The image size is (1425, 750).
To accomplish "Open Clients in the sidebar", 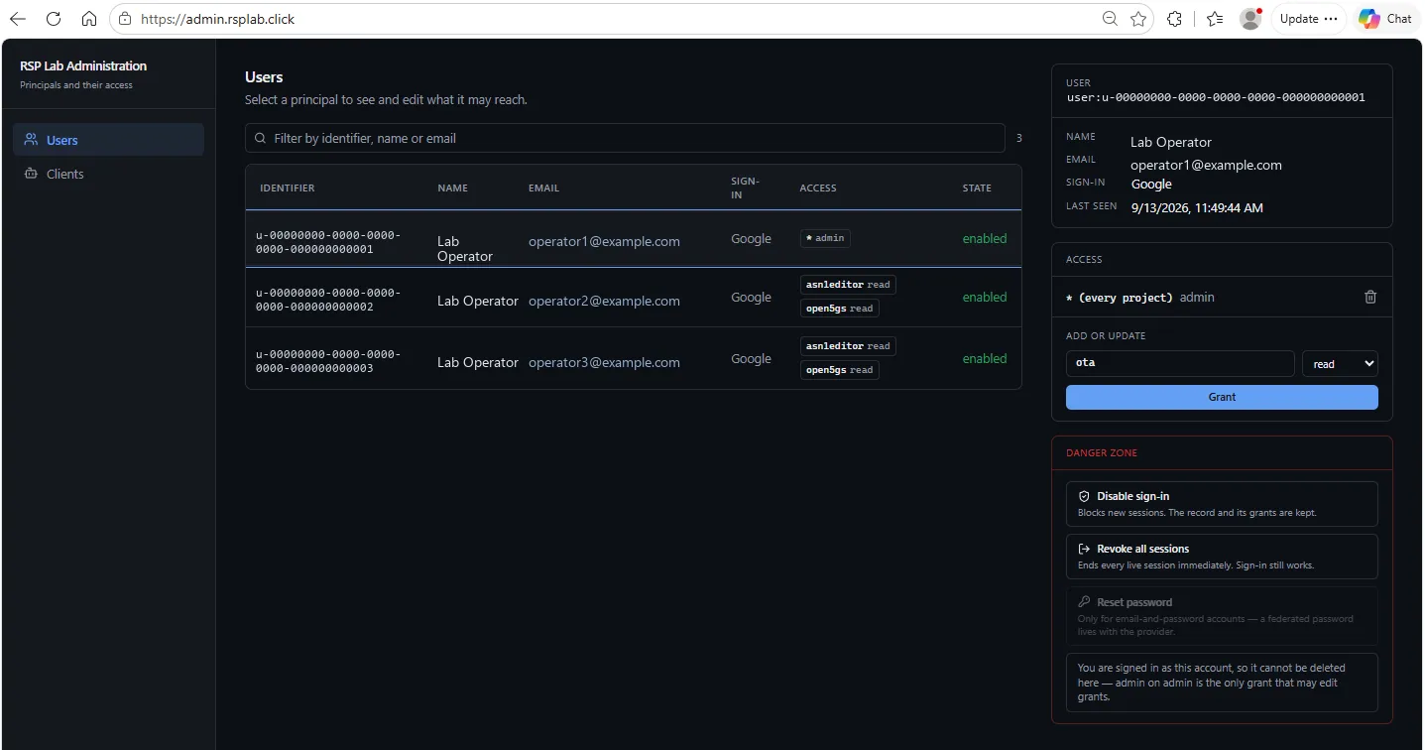I will pos(108,174).
